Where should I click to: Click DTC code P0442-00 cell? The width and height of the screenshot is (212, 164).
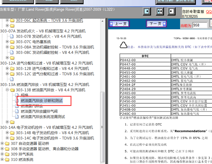click(145, 60)
